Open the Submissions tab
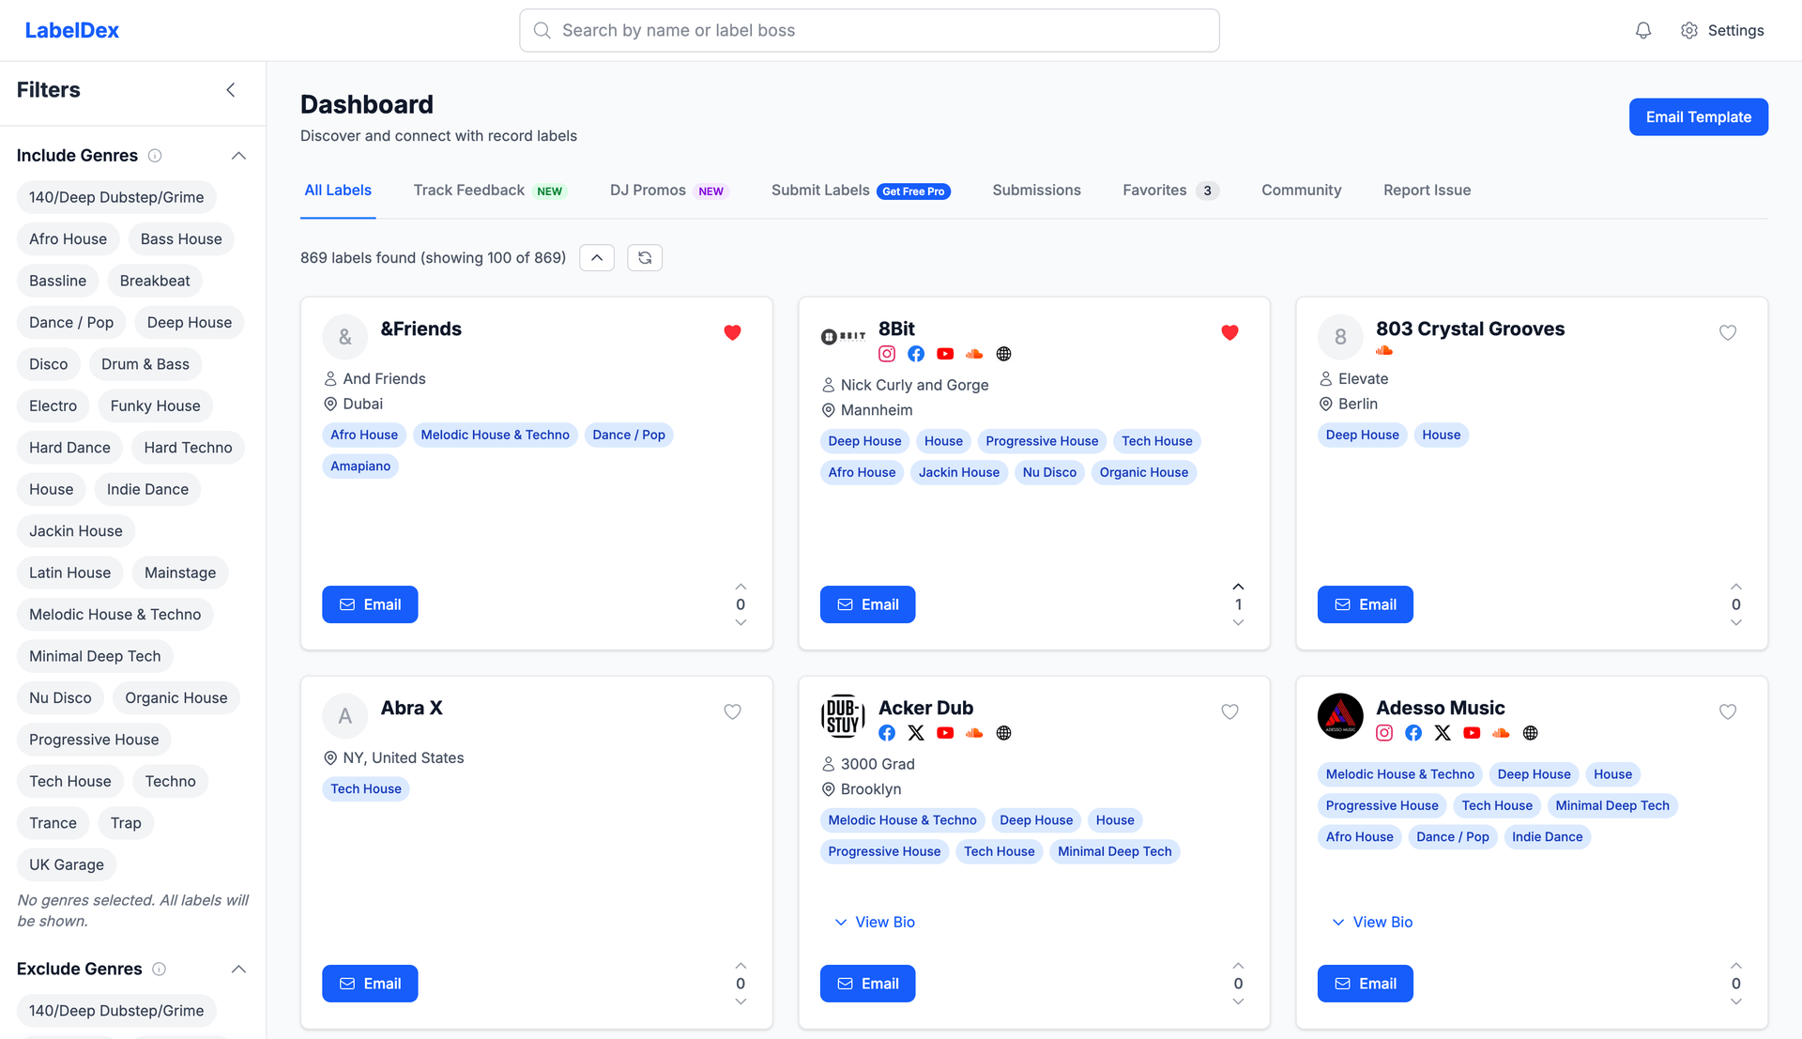Viewport: 1802px width, 1039px height. pyautogui.click(x=1036, y=190)
